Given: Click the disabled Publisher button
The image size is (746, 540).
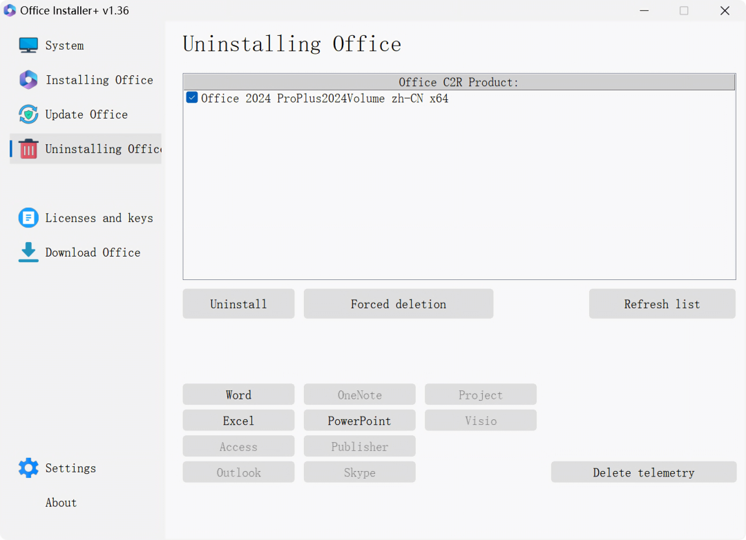Looking at the screenshot, I should [359, 446].
